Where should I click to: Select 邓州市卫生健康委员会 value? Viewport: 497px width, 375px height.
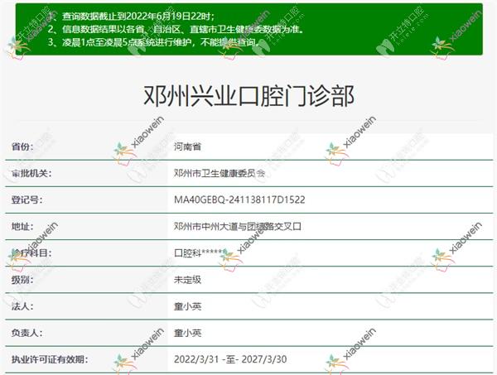tap(220, 173)
